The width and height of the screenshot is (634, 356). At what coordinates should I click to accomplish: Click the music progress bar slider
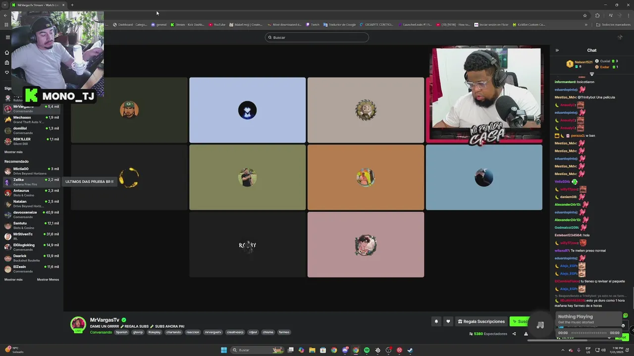588,333
